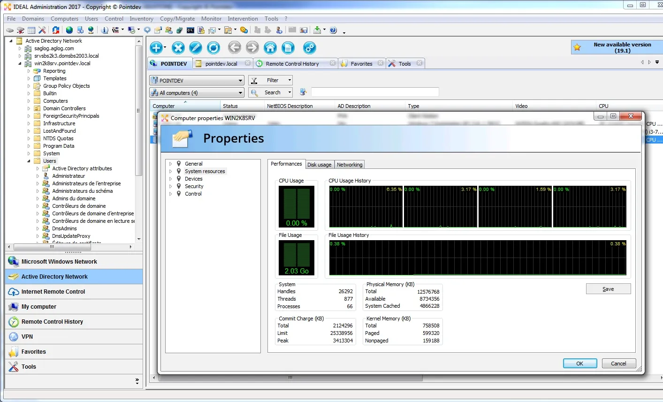This screenshot has width=663, height=402.
Task: Collapse the Users folder in tree
Action: (x=29, y=161)
